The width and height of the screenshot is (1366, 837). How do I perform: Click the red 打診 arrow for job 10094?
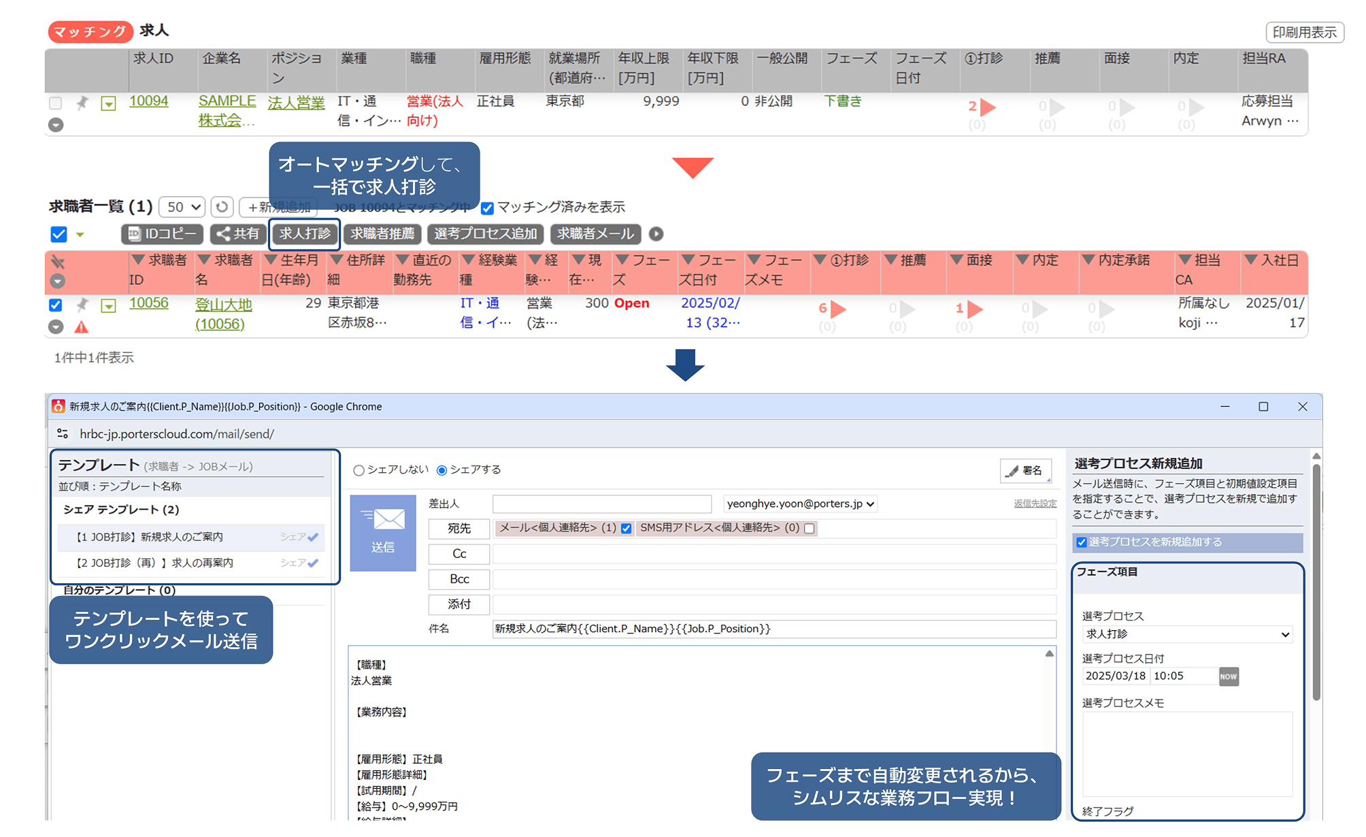point(987,107)
